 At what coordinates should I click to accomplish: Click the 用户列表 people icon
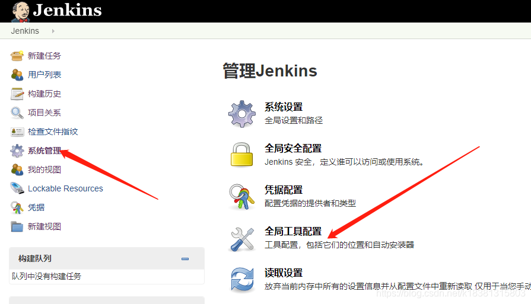point(17,75)
